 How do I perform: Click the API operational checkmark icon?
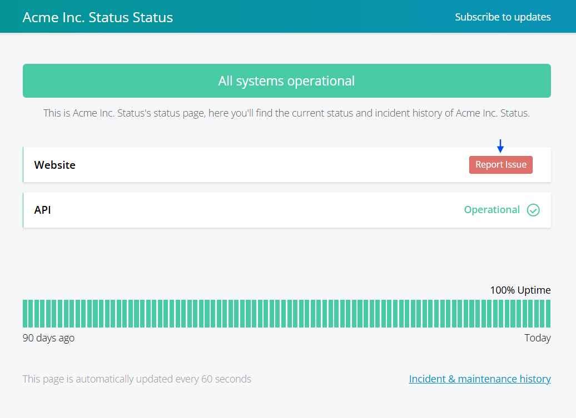[533, 210]
